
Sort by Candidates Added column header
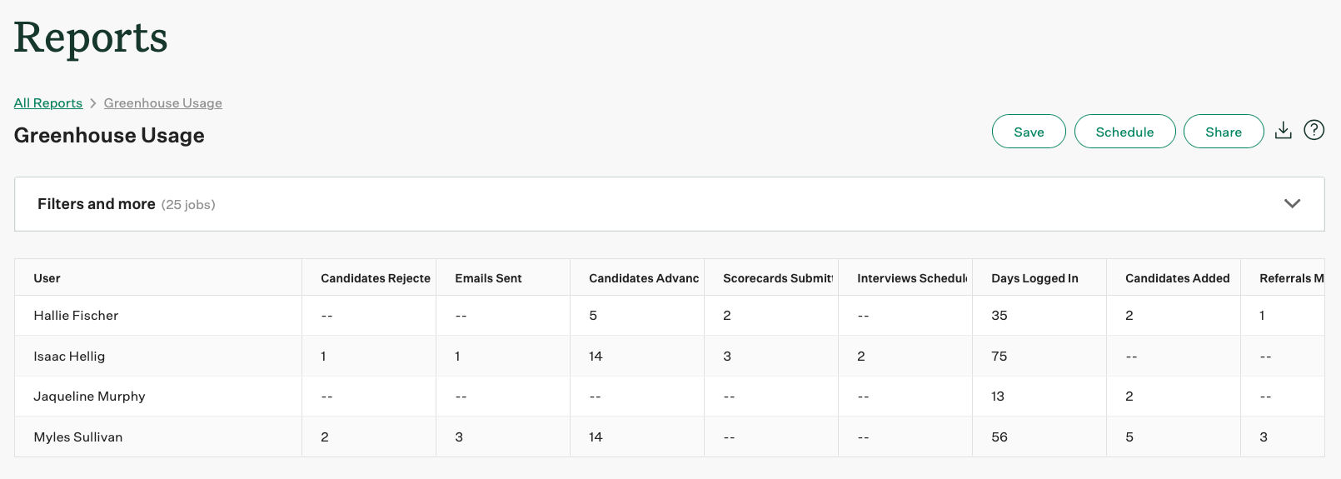click(x=1177, y=278)
